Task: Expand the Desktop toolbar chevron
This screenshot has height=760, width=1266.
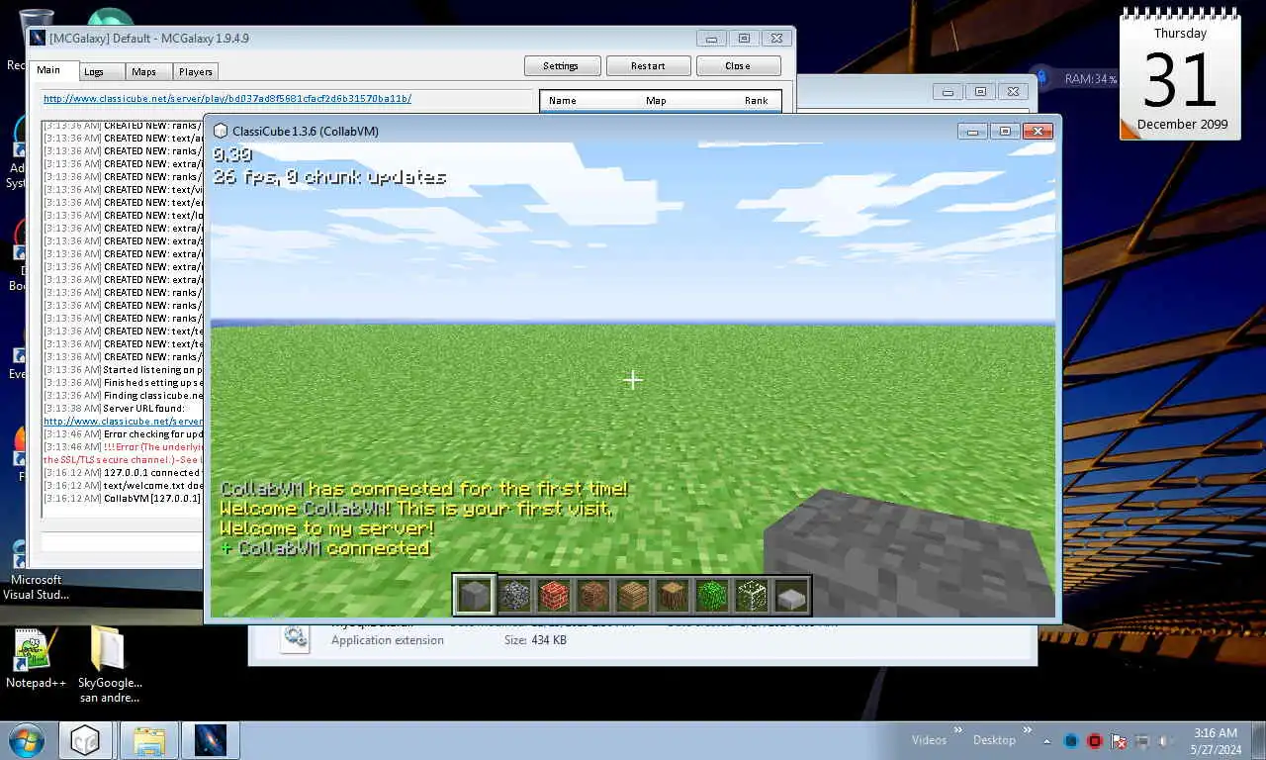Action: (1028, 730)
